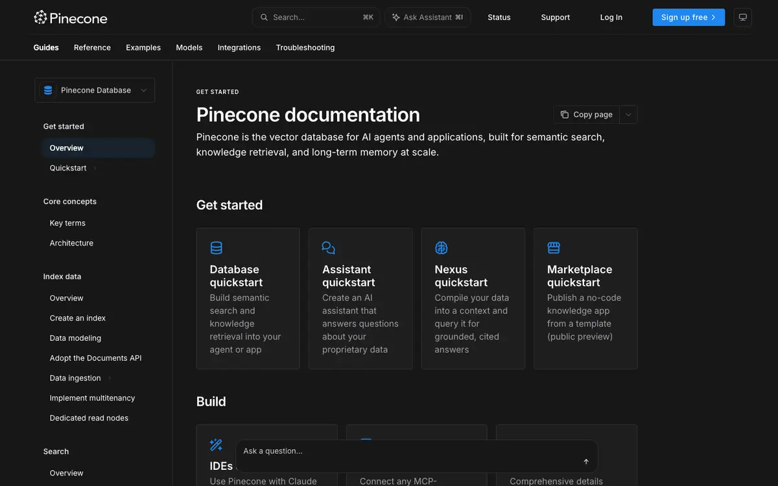
Task: Open the Integrations tab
Action: click(x=239, y=47)
